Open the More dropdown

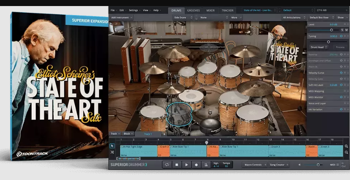(236, 17)
